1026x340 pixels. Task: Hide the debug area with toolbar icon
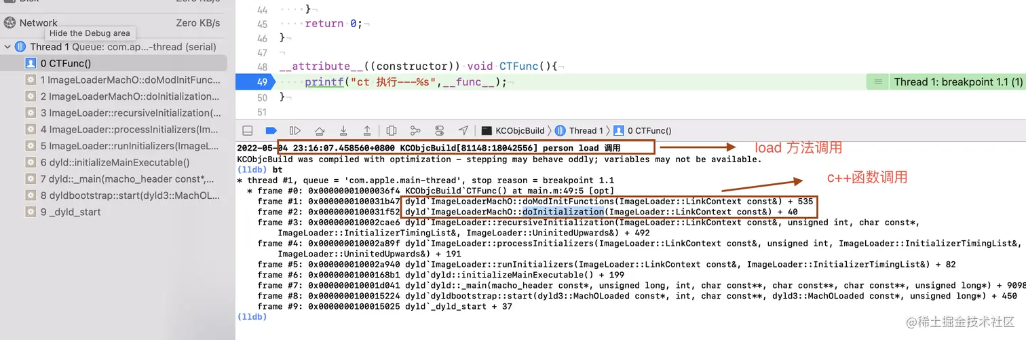(248, 130)
